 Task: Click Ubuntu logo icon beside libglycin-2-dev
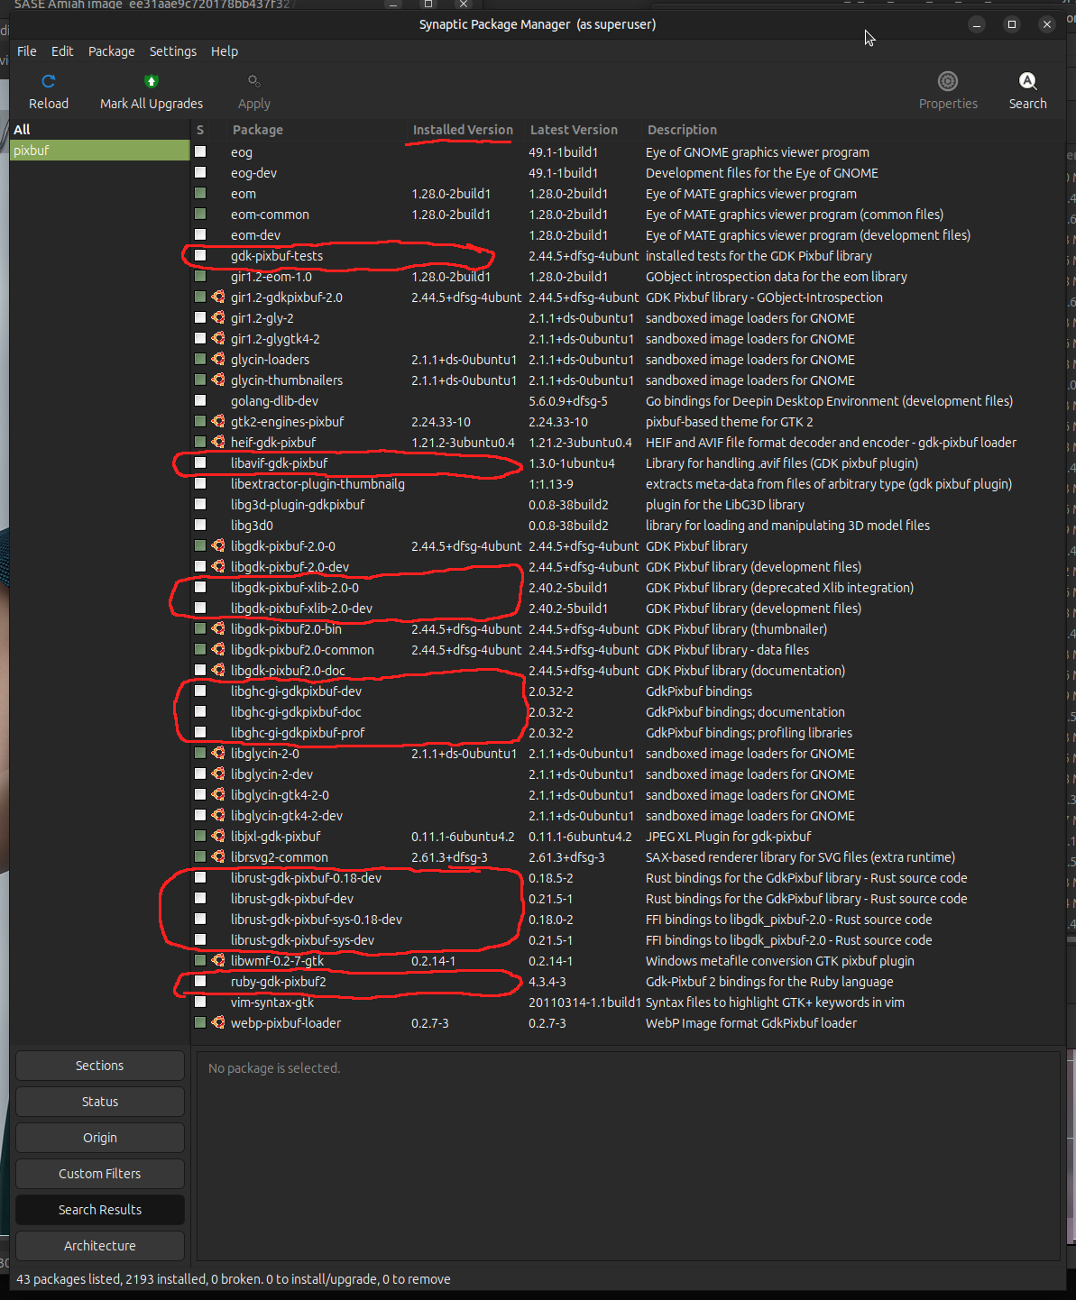(218, 774)
